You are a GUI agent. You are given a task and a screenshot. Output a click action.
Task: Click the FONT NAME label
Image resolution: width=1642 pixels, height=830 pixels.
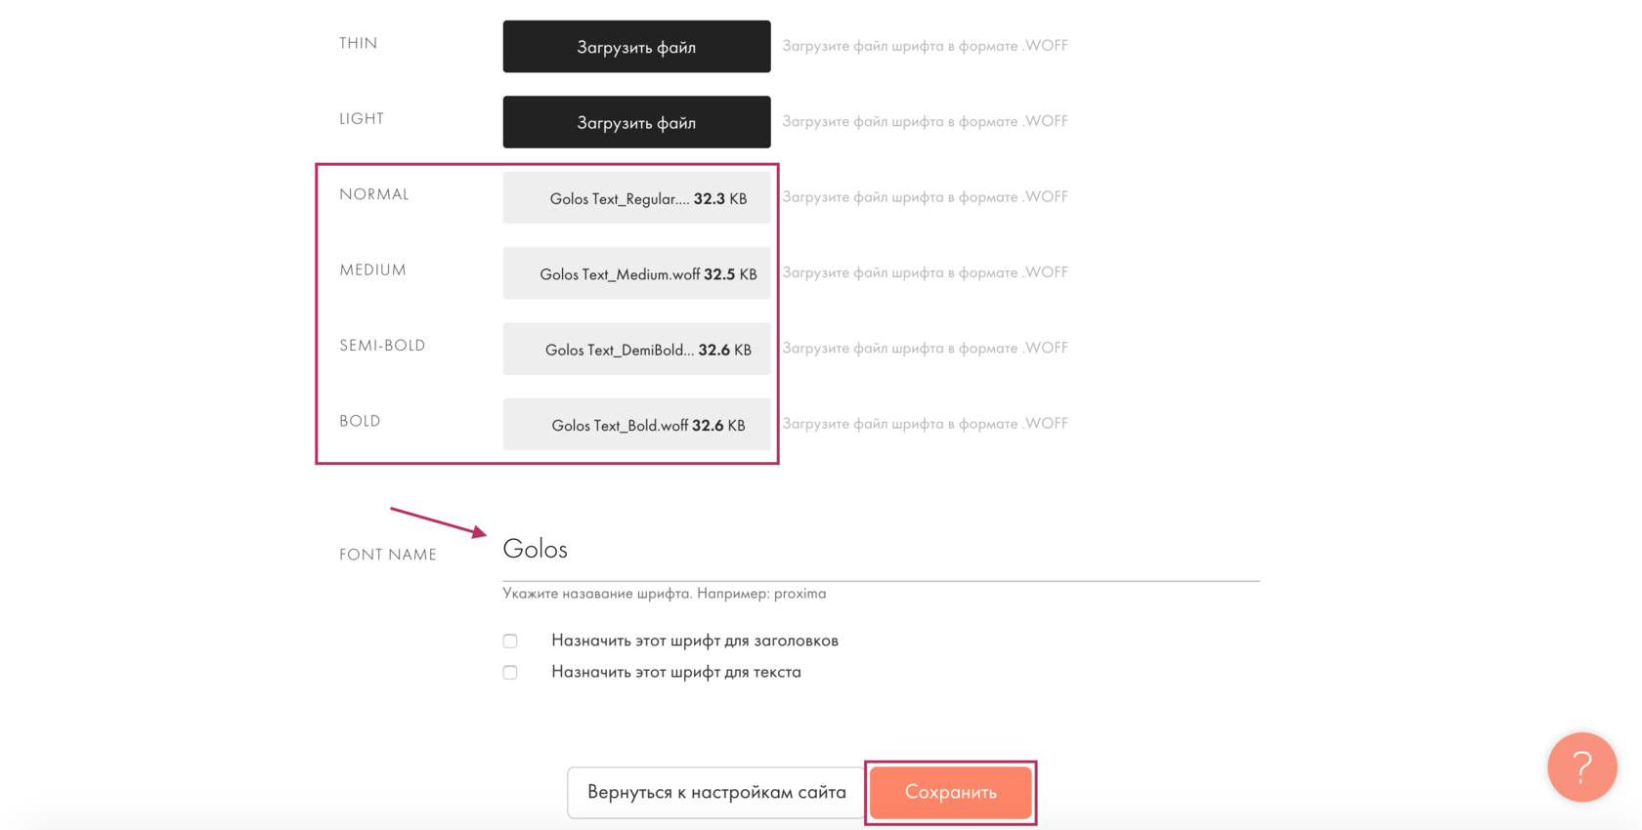[388, 555]
